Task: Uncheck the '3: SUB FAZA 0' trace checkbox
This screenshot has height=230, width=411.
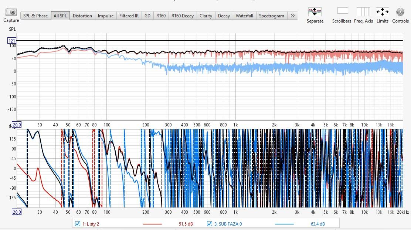Action: pyautogui.click(x=210, y=224)
